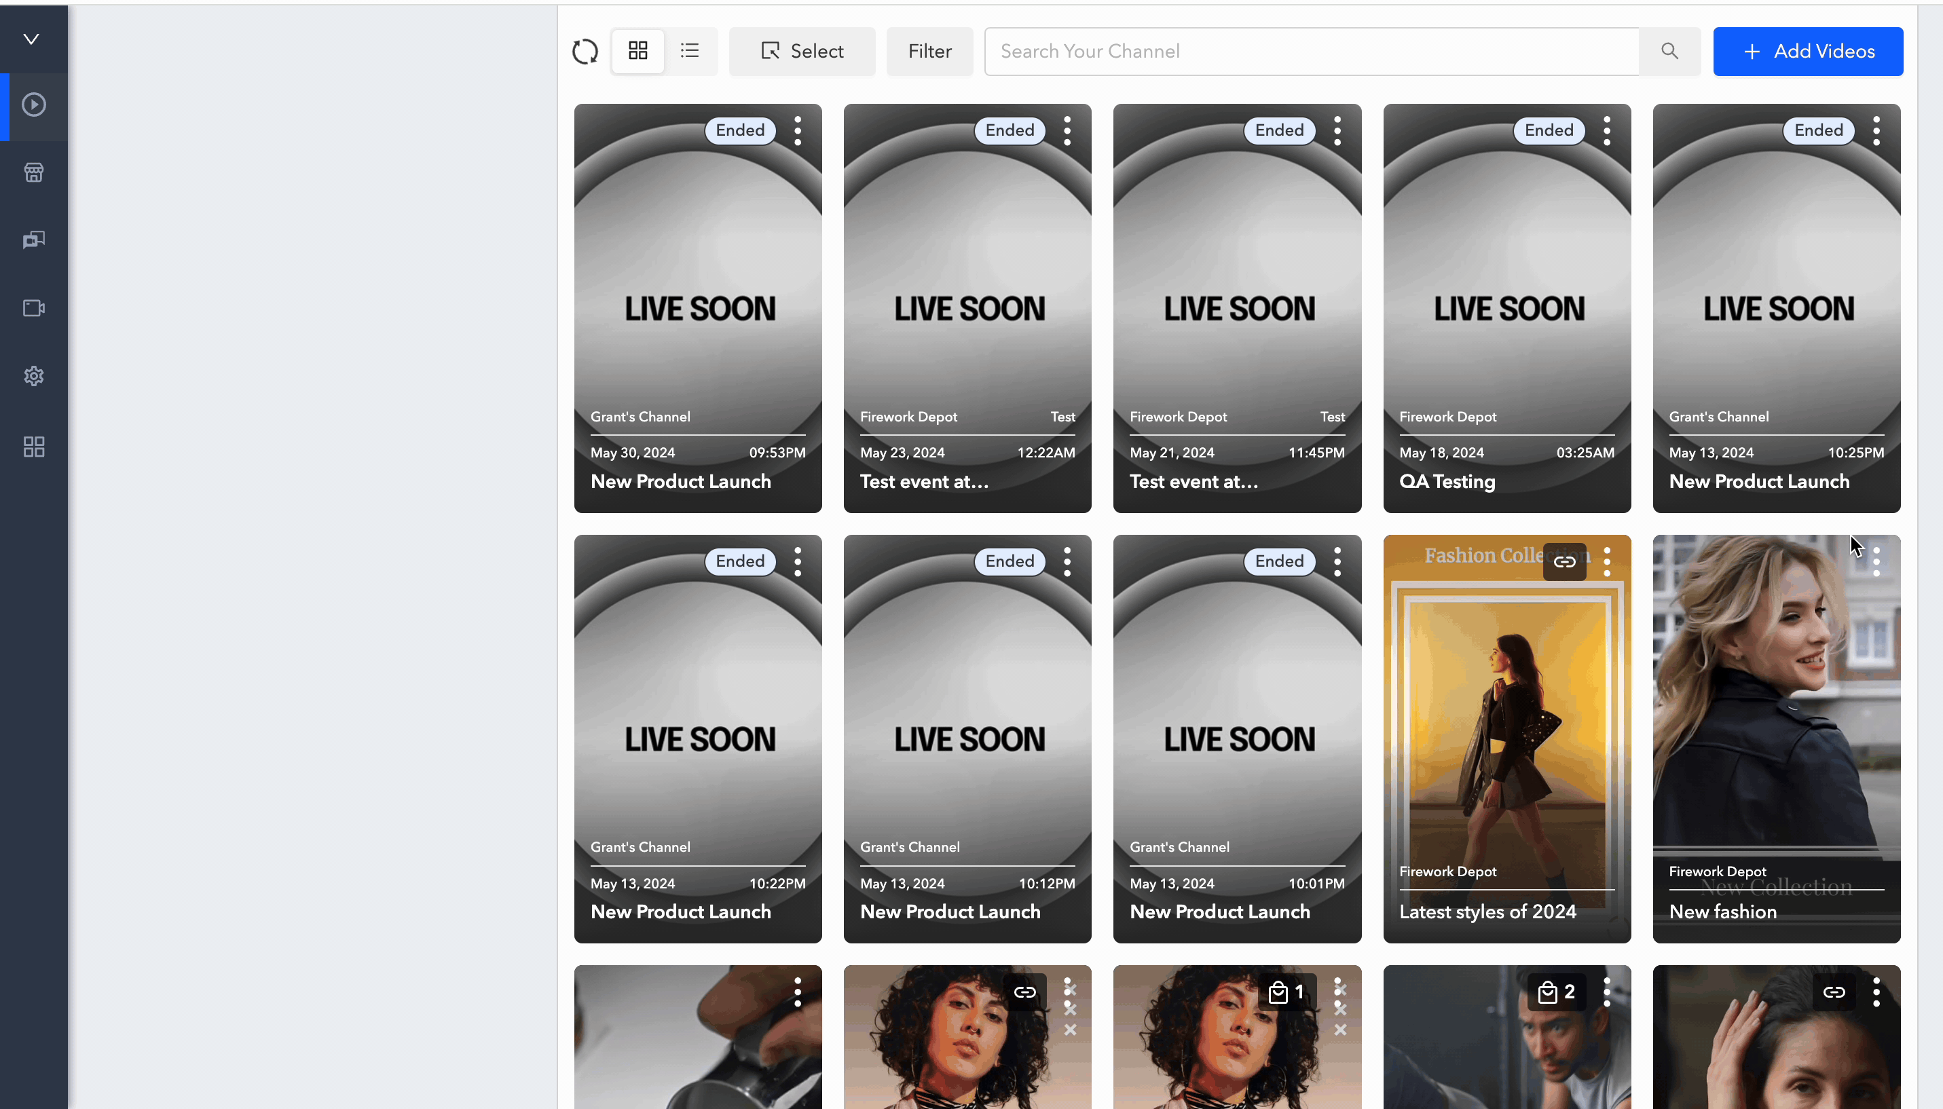Screen dimensions: 1943x1109
Task: Open the Videos play-circle section in sidebar
Action: (x=33, y=105)
